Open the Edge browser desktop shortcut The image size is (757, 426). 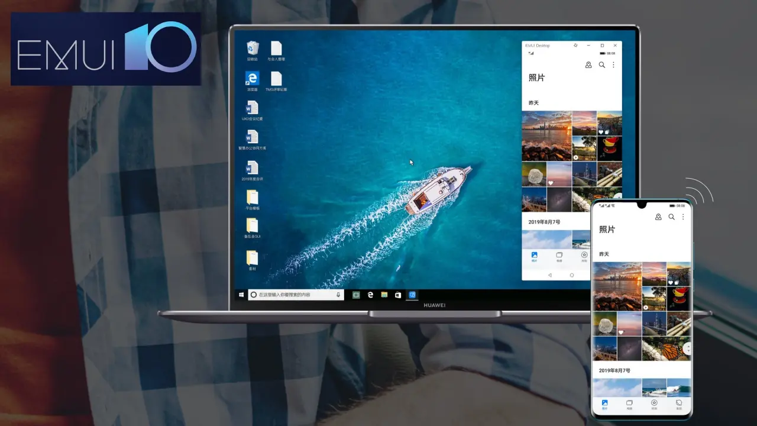tap(252, 79)
